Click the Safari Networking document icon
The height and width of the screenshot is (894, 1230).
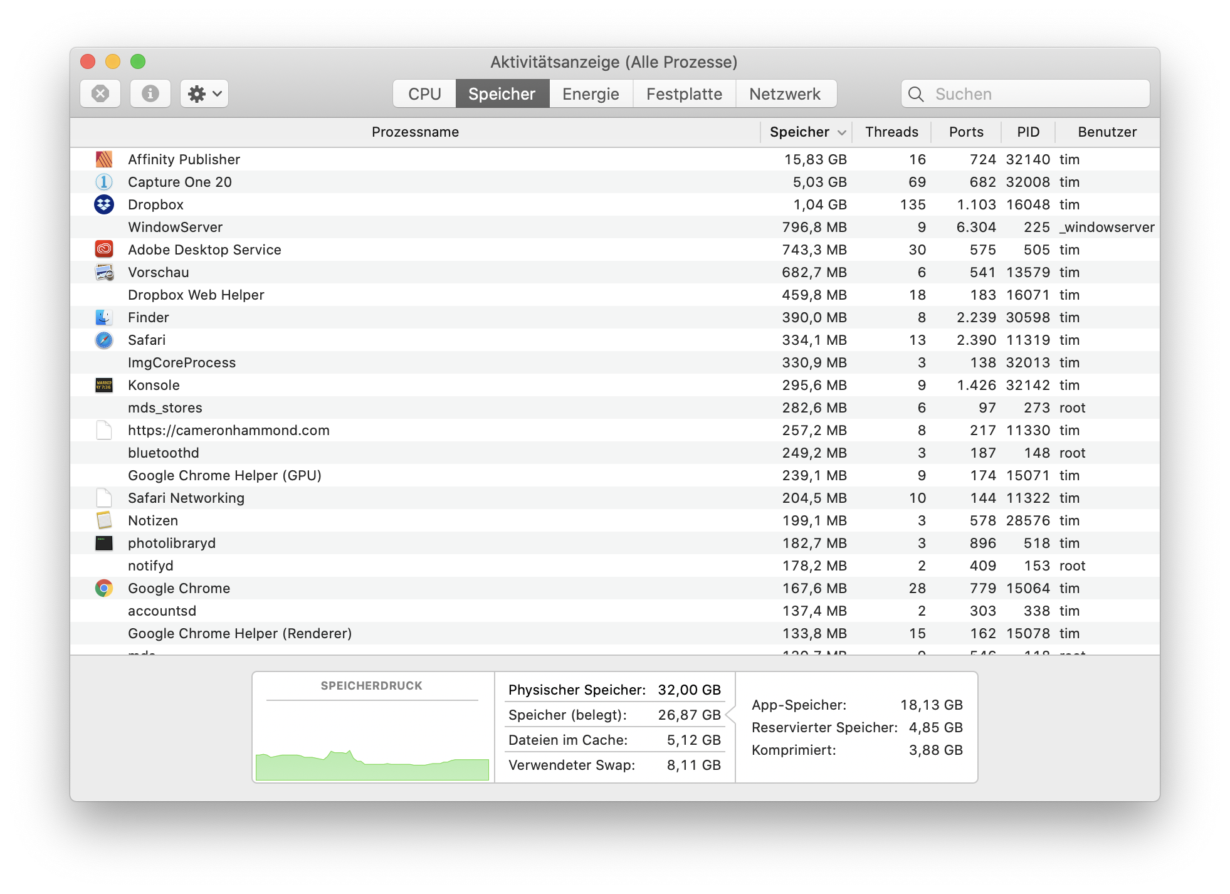click(104, 498)
